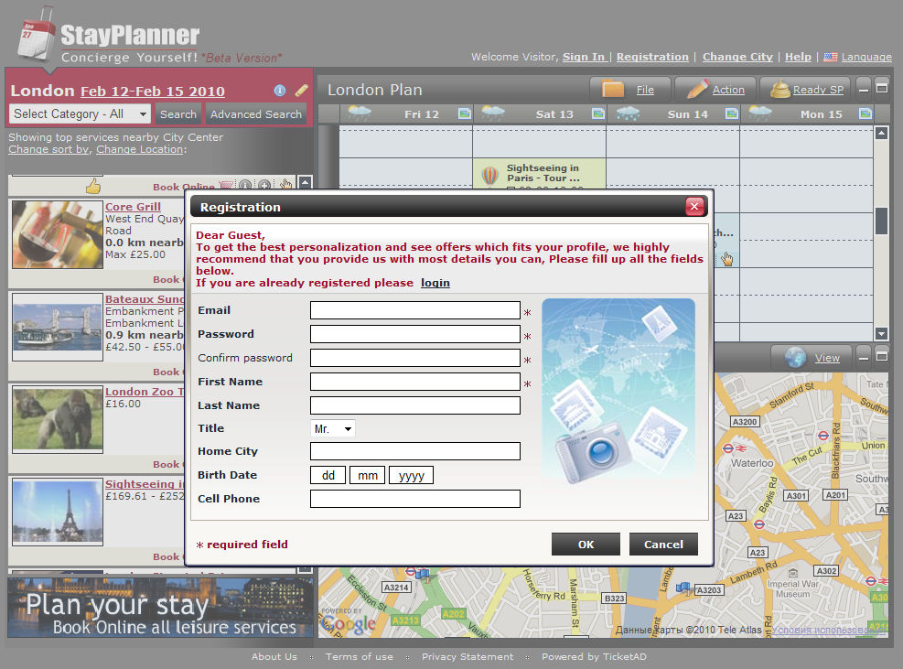Open the Core Grill listing link
Image resolution: width=903 pixels, height=669 pixels.
click(133, 207)
